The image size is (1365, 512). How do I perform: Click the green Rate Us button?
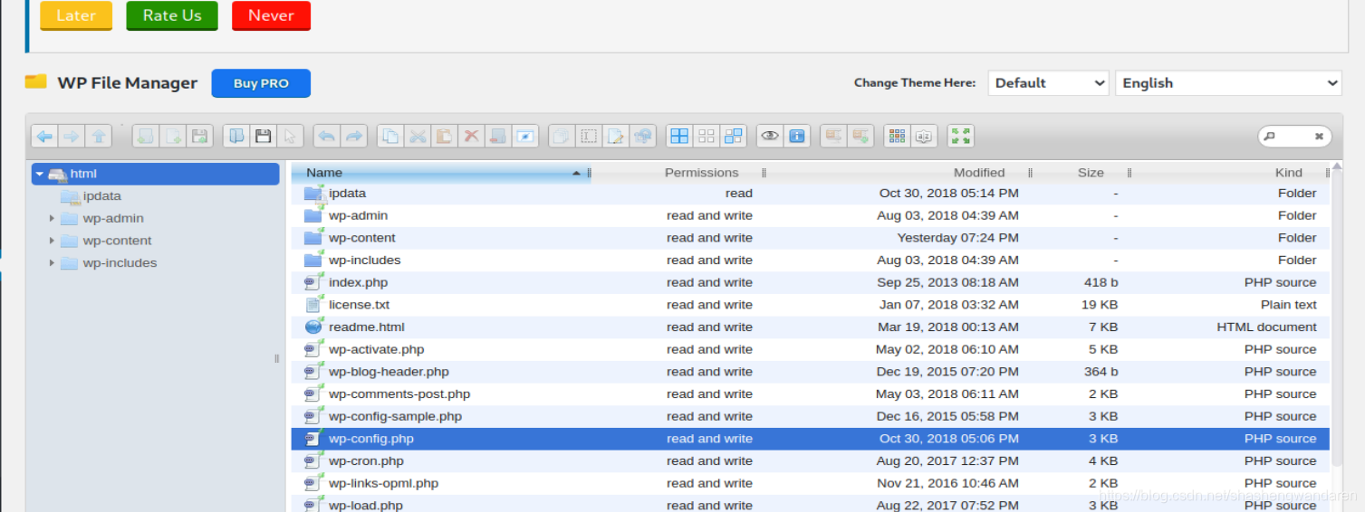click(172, 15)
